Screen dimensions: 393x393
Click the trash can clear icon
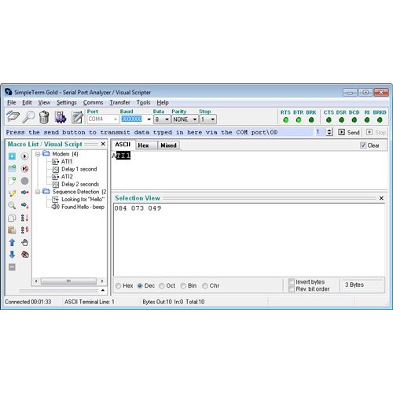point(44,117)
